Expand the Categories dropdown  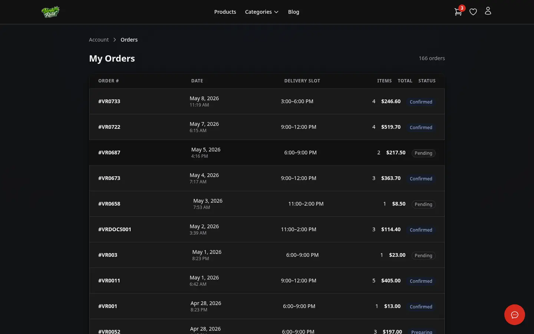[x=262, y=12]
